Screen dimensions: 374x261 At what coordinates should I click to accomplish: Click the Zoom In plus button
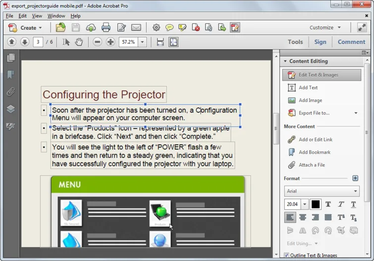click(x=110, y=42)
